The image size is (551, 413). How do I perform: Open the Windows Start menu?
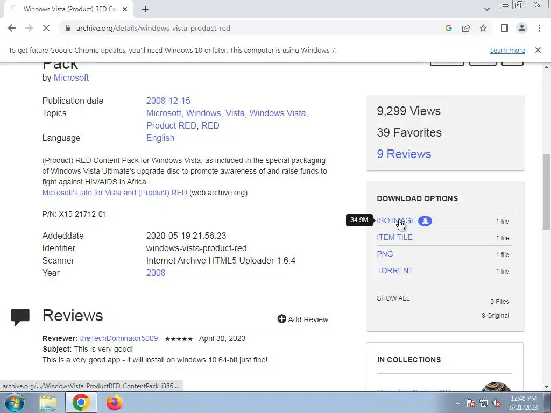[x=14, y=402]
